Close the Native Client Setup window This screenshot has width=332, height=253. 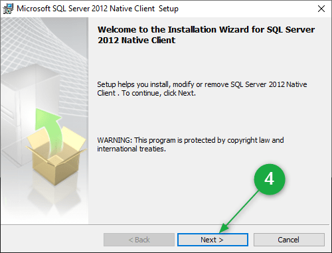coord(321,9)
